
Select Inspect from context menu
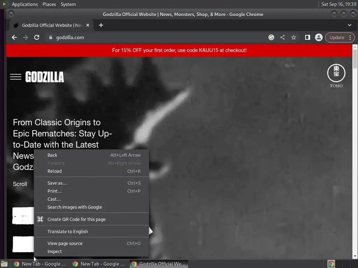coord(91,251)
